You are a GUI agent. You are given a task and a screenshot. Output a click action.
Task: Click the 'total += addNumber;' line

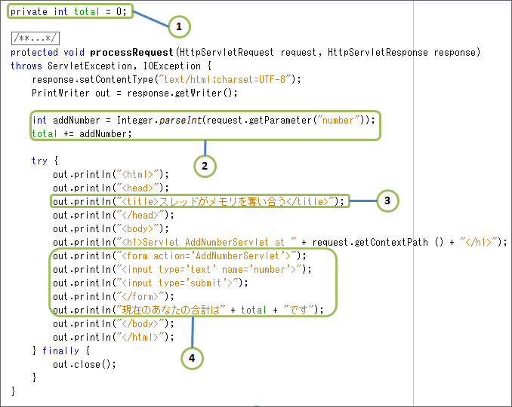click(82, 134)
